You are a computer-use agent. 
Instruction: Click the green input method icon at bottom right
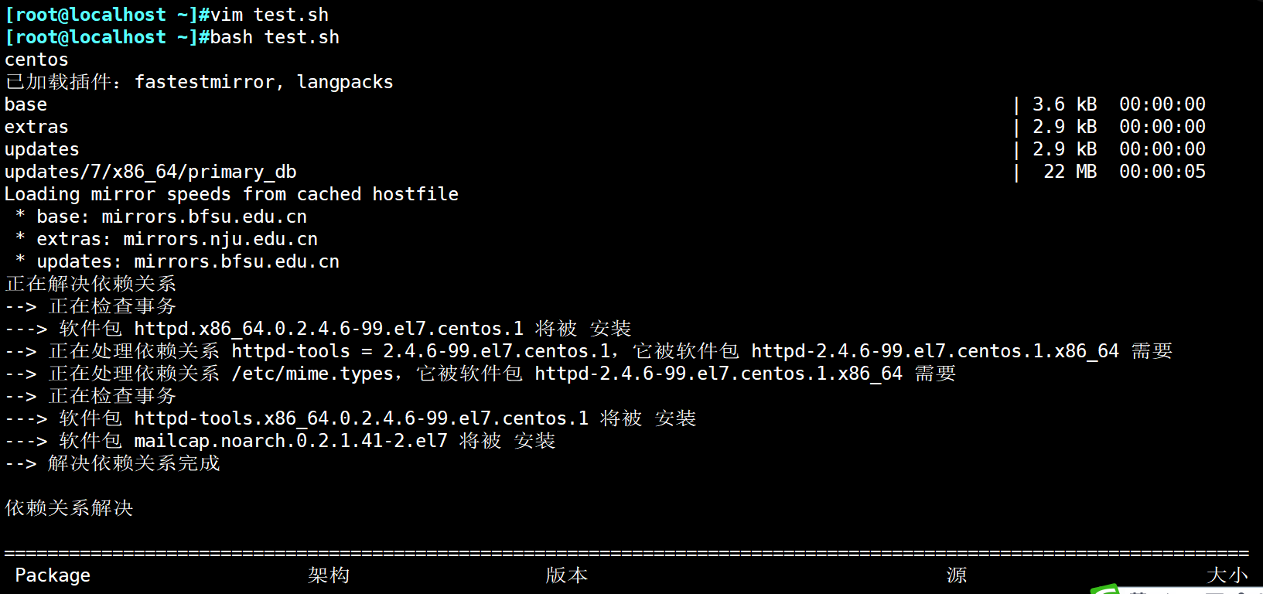click(1106, 589)
